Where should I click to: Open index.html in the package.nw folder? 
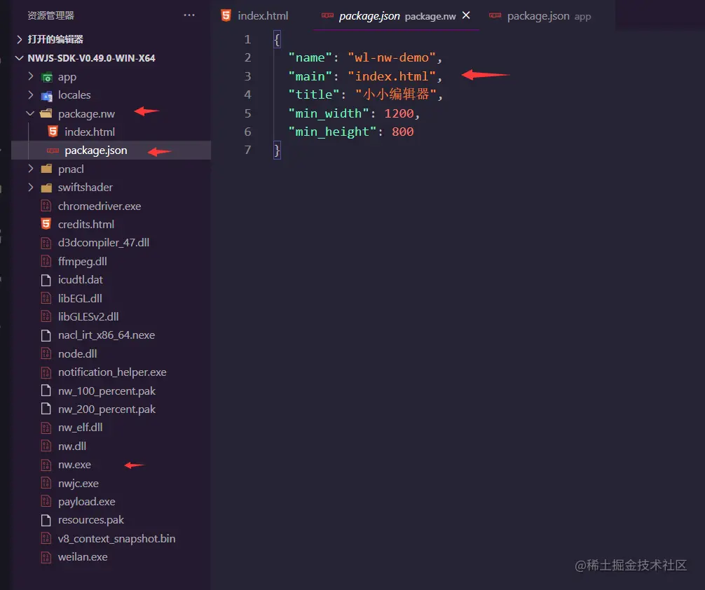click(x=90, y=132)
